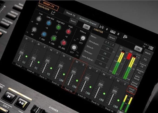The width and height of the screenshot is (158, 113).
Task: Solo Track 14 with S button
Action: [97, 71]
